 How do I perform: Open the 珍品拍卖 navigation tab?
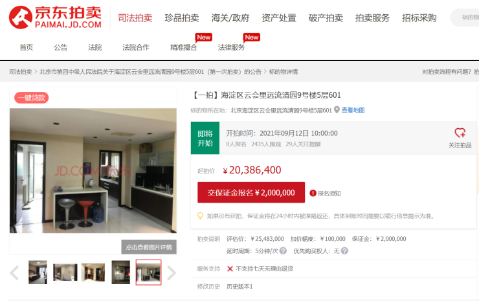pos(182,17)
